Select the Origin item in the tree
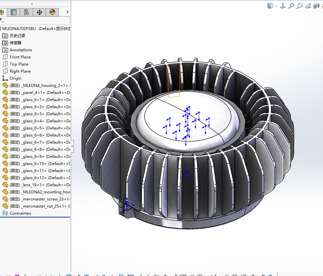The width and height of the screenshot is (323, 276). pyautogui.click(x=15, y=78)
